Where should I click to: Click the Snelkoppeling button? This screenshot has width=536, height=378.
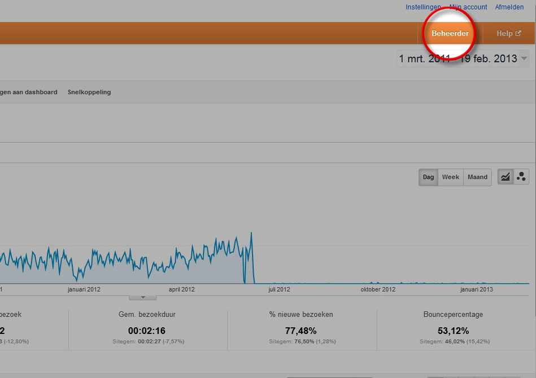click(89, 92)
